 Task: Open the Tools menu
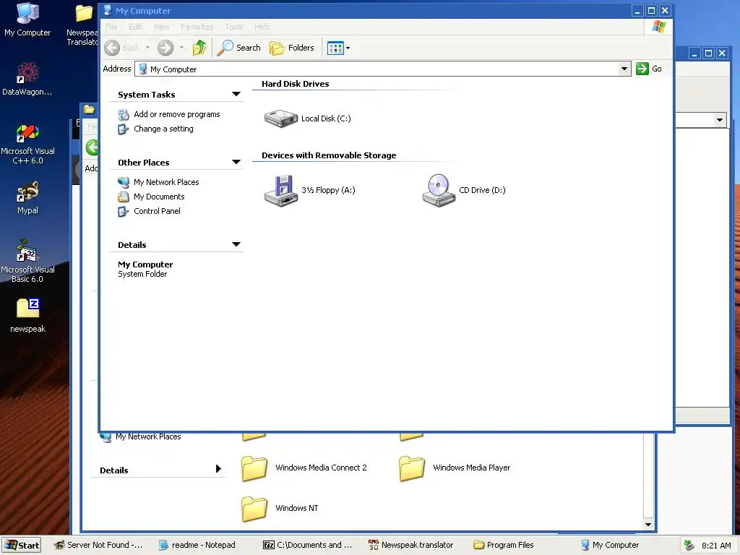(x=233, y=27)
